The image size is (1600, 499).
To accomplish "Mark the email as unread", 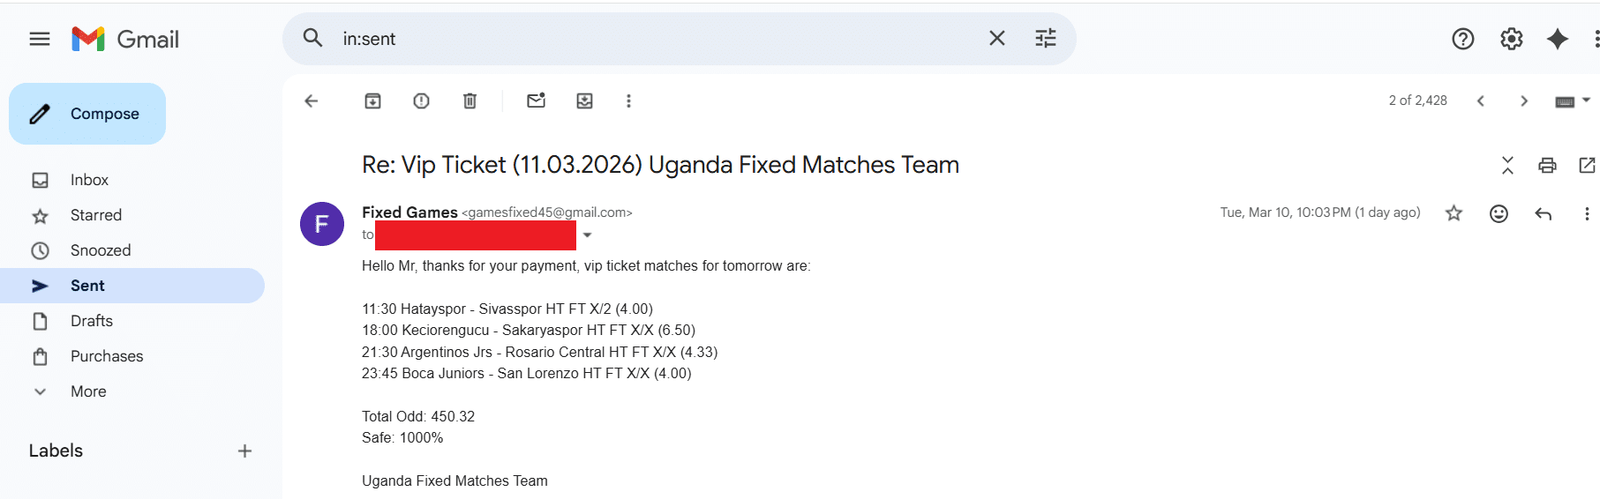I will [536, 101].
